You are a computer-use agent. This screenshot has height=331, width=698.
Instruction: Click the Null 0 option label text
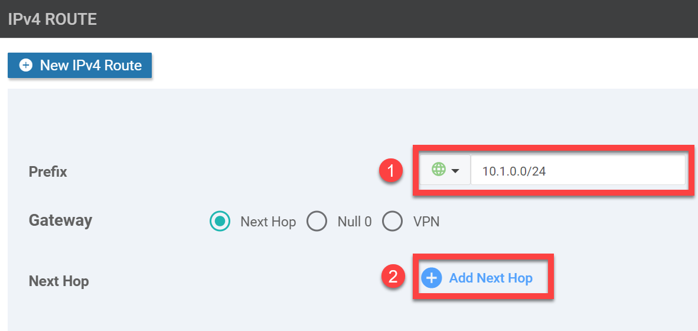[354, 222]
